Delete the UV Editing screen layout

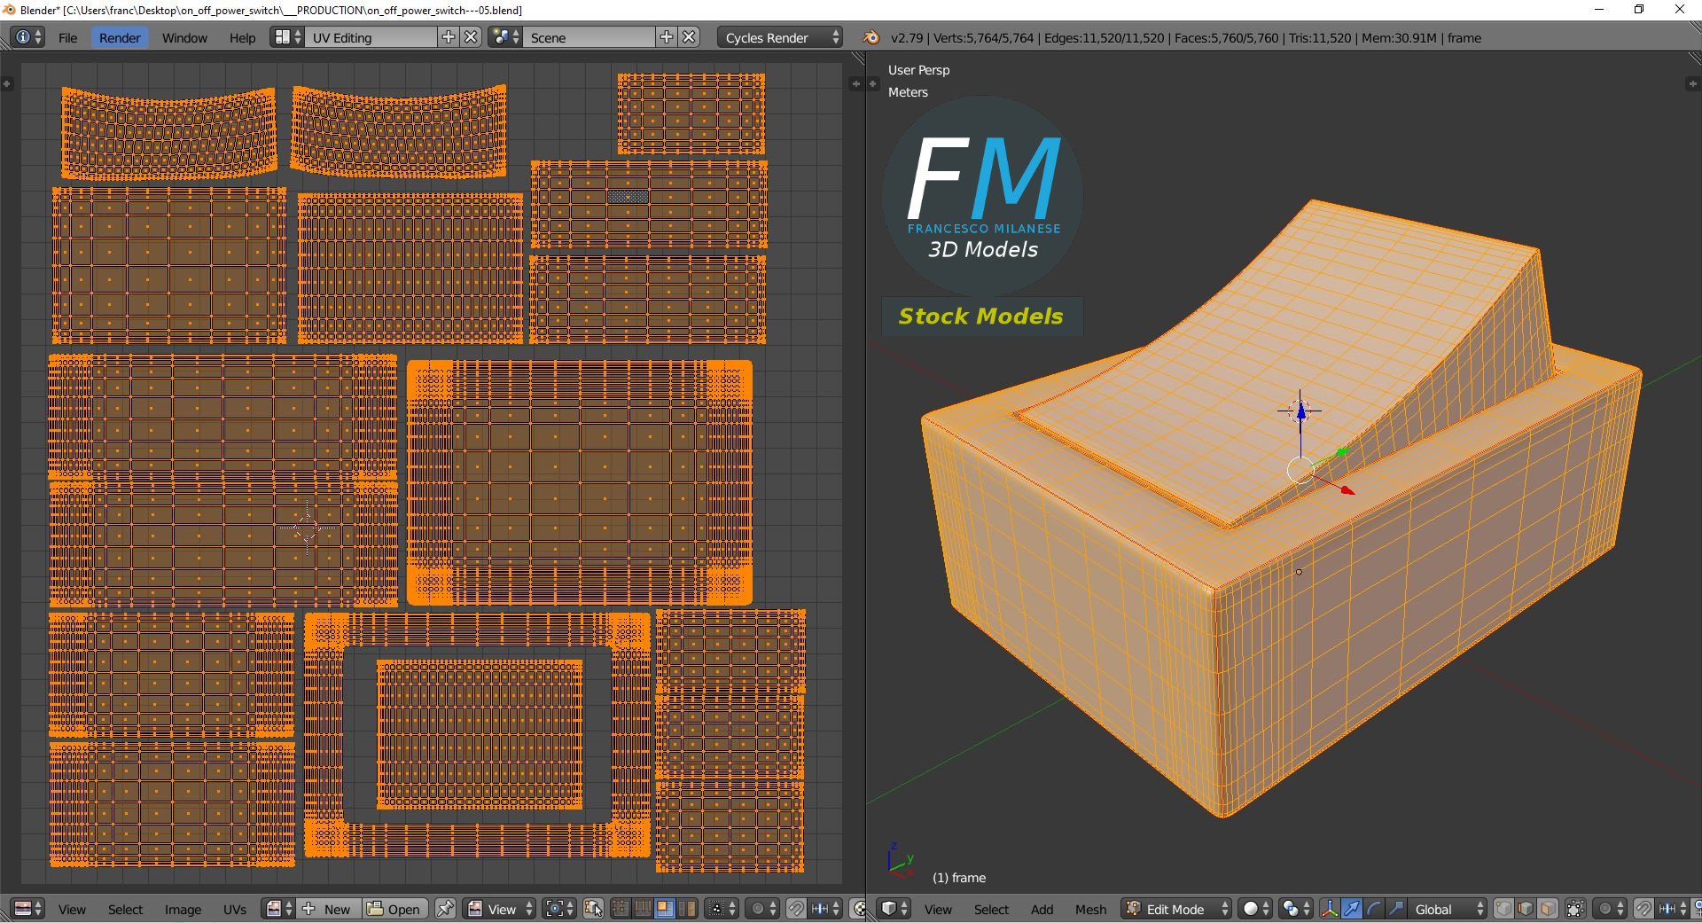(x=472, y=37)
